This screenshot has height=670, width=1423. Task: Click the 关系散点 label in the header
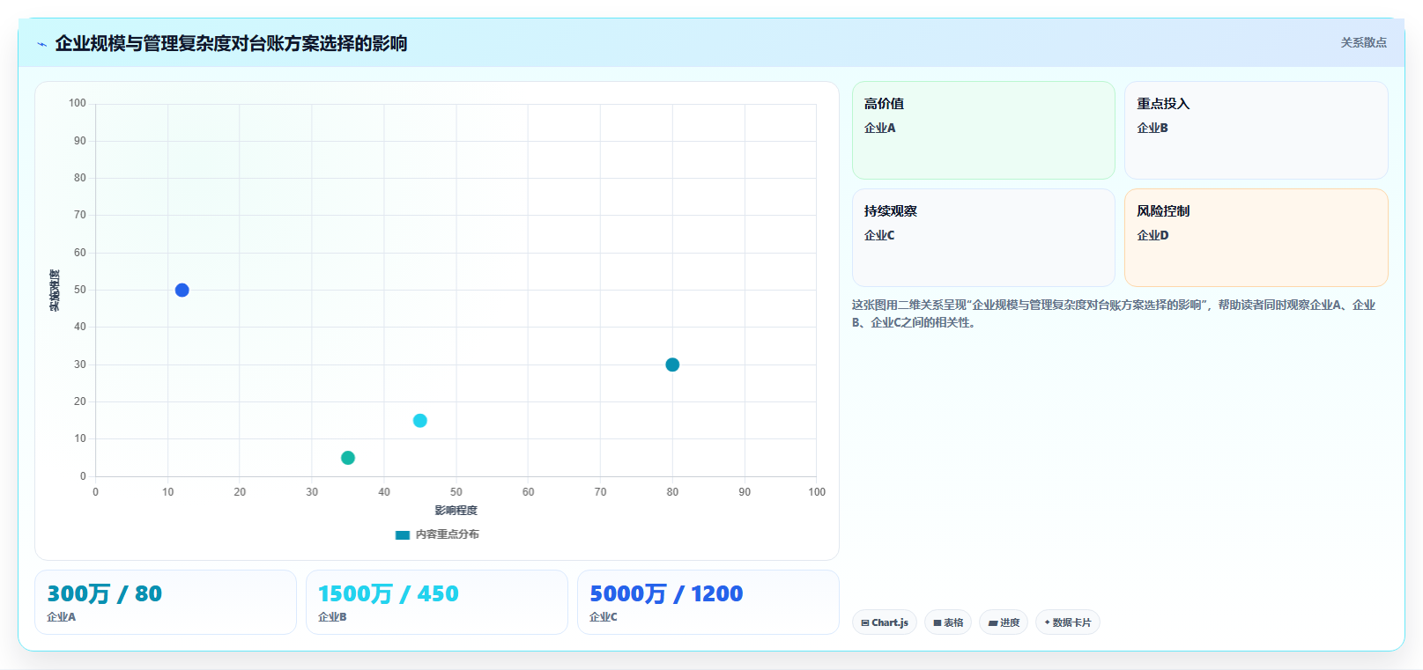pyautogui.click(x=1363, y=42)
